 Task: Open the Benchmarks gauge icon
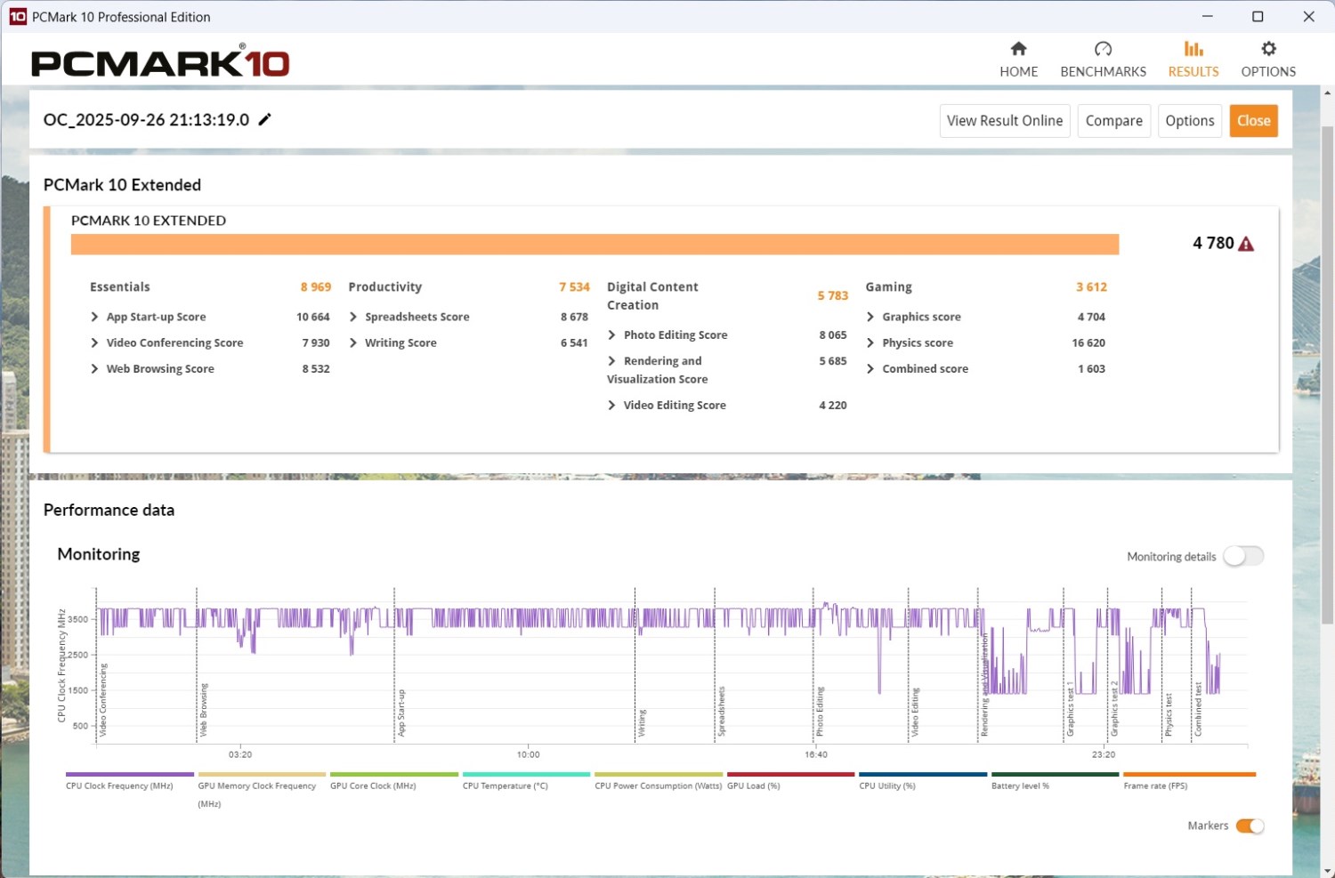point(1103,49)
